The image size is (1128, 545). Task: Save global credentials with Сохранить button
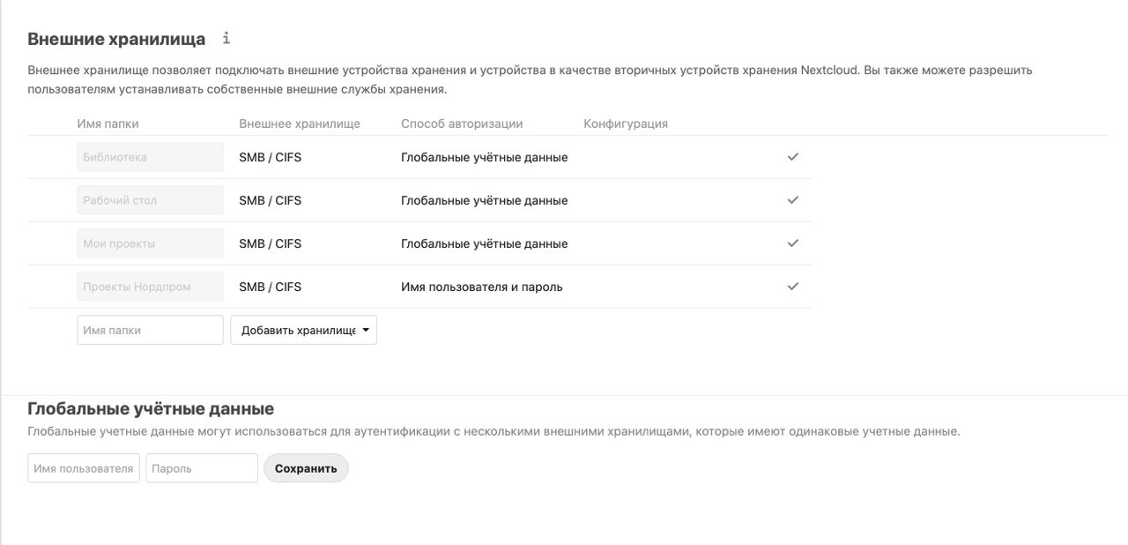click(x=306, y=468)
